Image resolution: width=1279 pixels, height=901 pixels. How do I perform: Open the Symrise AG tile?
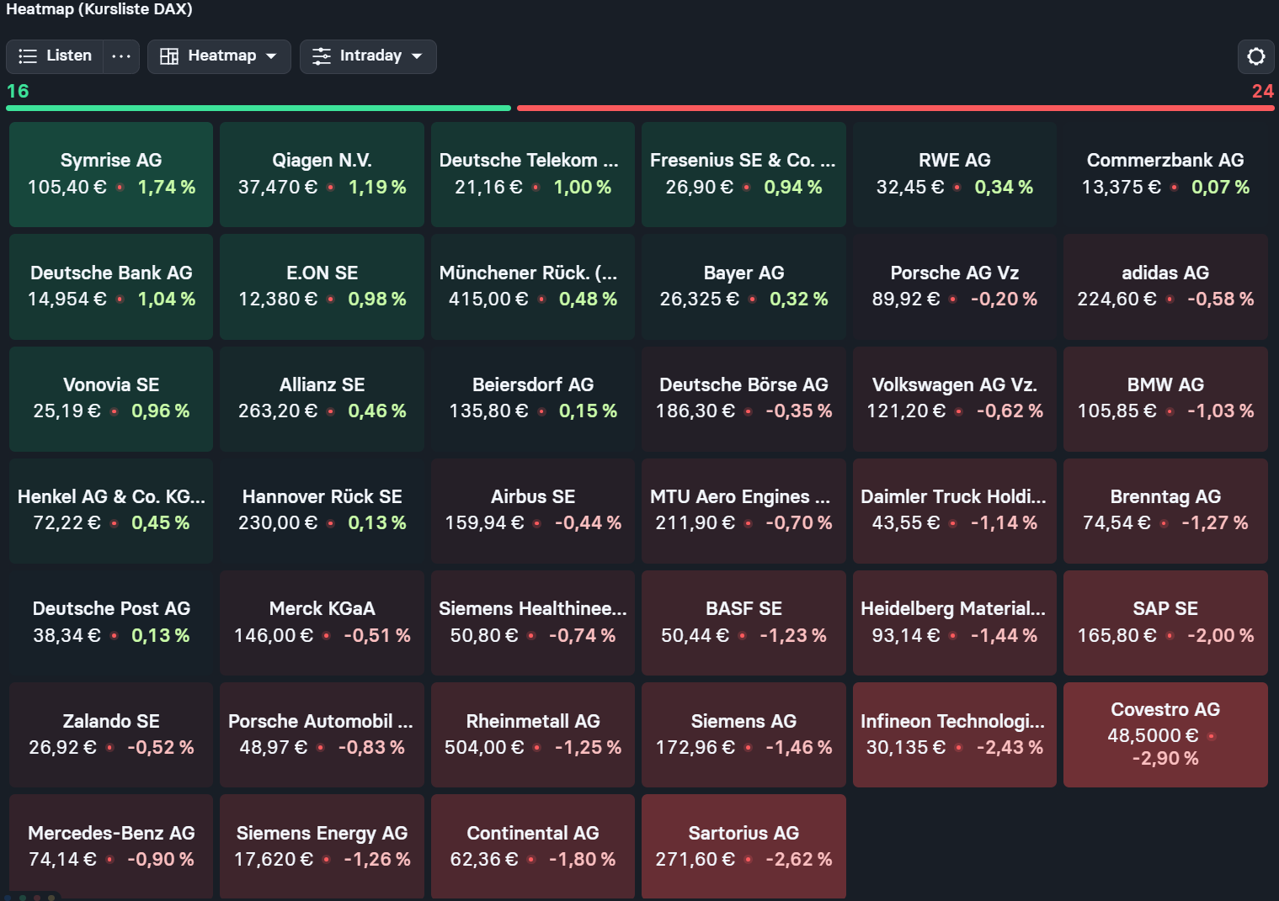[111, 174]
